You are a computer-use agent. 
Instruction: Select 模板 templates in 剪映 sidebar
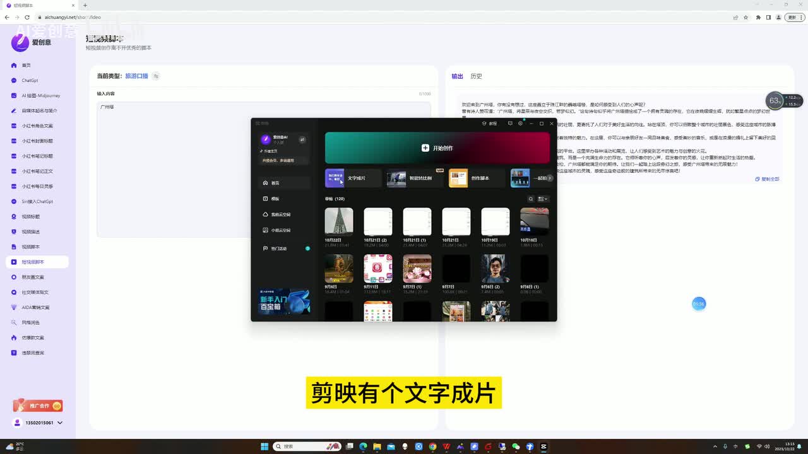[x=275, y=199]
